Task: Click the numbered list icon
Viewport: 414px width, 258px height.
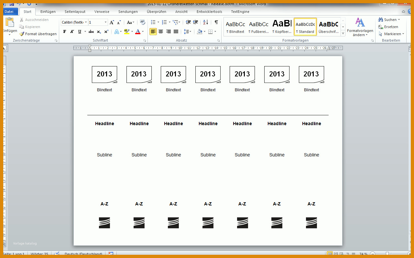Action: (164, 22)
